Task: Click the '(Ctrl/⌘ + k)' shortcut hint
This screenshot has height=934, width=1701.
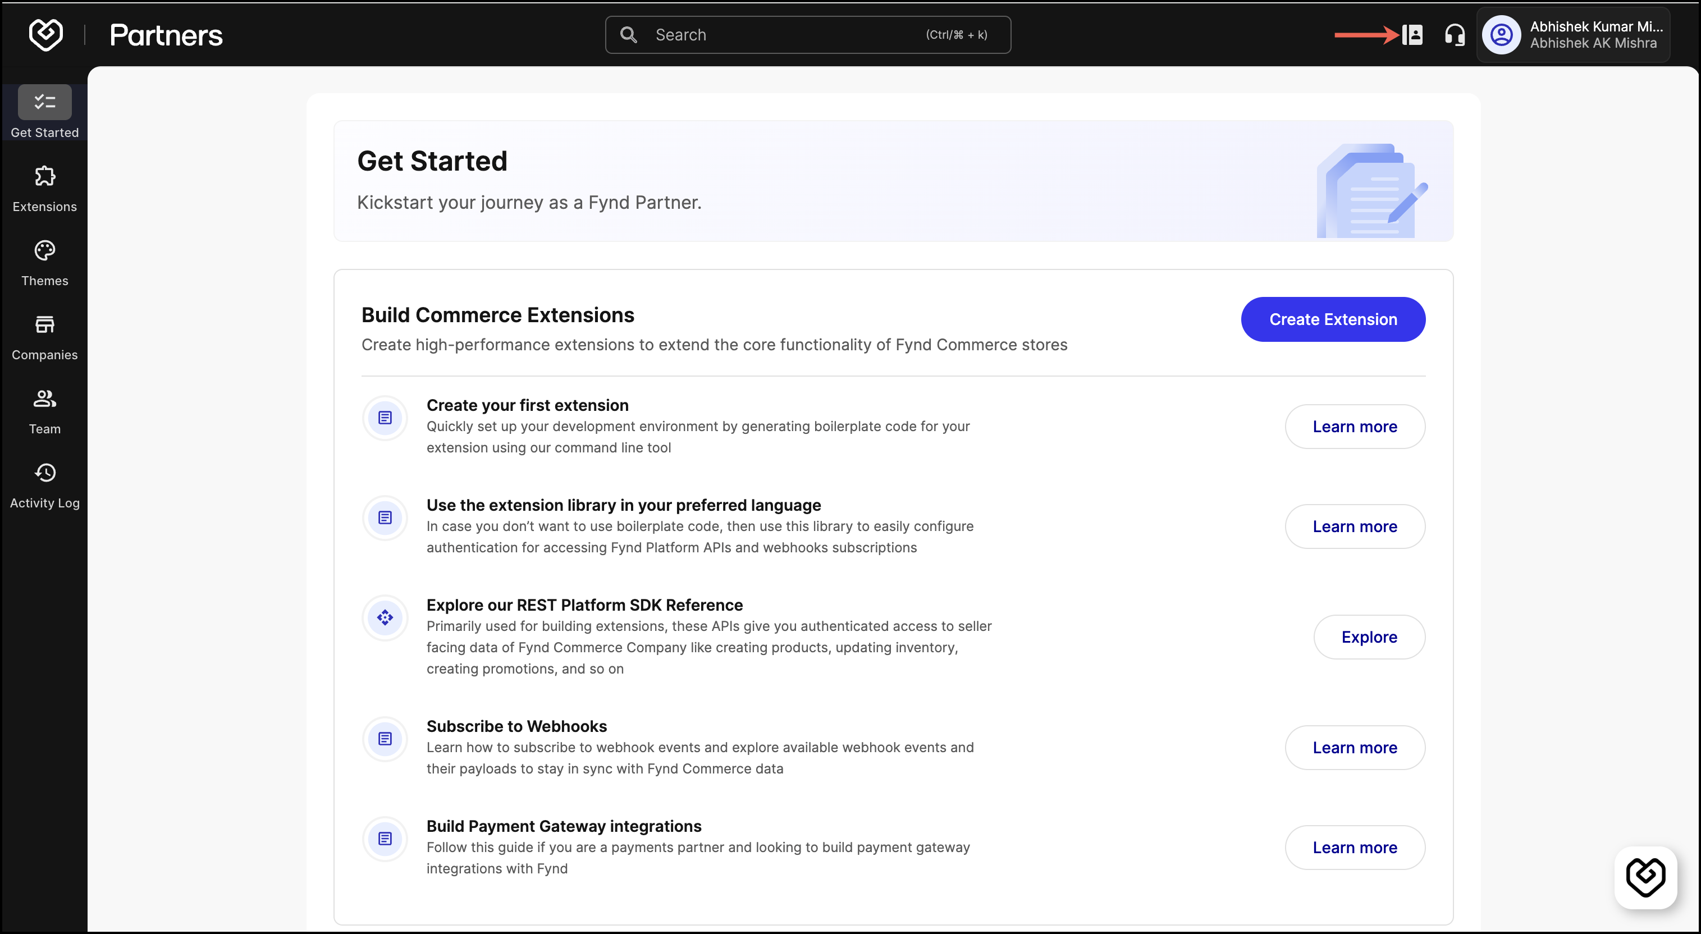Action: [x=957, y=35]
